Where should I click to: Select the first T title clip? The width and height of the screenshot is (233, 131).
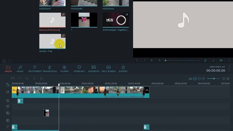point(15,127)
